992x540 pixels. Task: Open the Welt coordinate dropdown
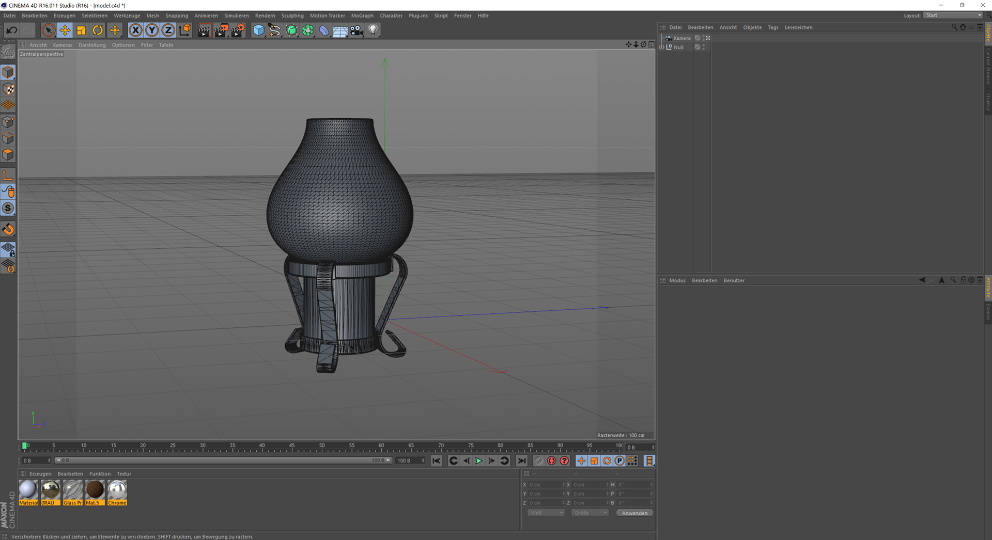coord(546,513)
